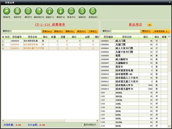Select product 3125L
The image size is (172, 129).
coord(134,122)
